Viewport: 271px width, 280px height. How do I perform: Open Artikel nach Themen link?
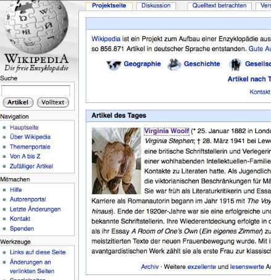249,79
